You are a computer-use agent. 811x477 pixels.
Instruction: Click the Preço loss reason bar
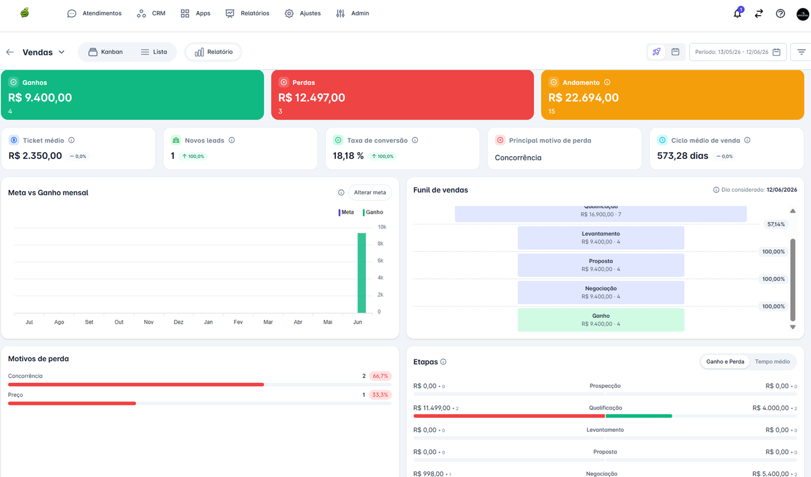[72, 403]
